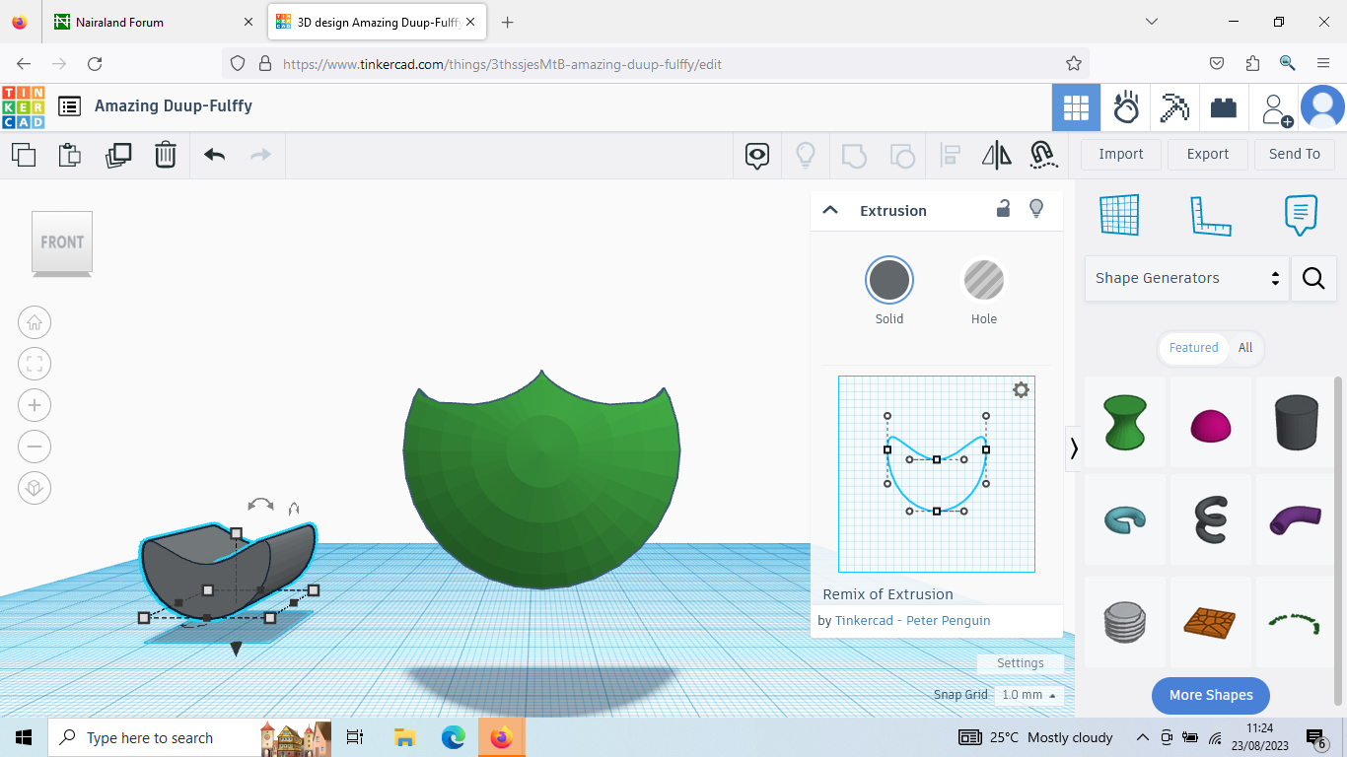
Task: Click the More Shapes button
Action: pos(1210,695)
